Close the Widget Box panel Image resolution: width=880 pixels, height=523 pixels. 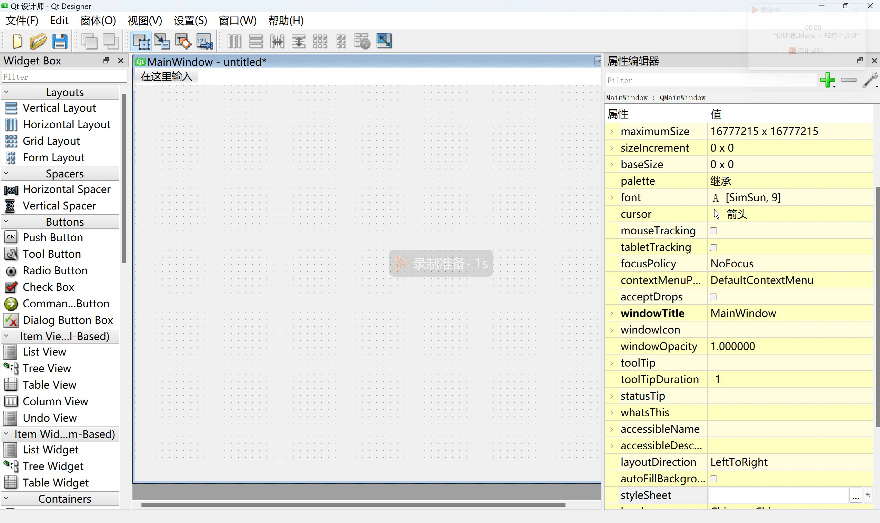[x=121, y=61]
